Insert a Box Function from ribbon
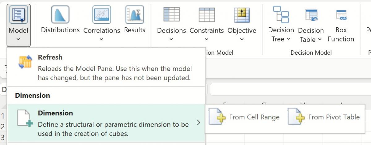The width and height of the screenshot is (371, 145). [x=341, y=15]
